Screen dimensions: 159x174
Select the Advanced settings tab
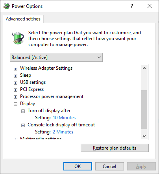tap(23, 19)
